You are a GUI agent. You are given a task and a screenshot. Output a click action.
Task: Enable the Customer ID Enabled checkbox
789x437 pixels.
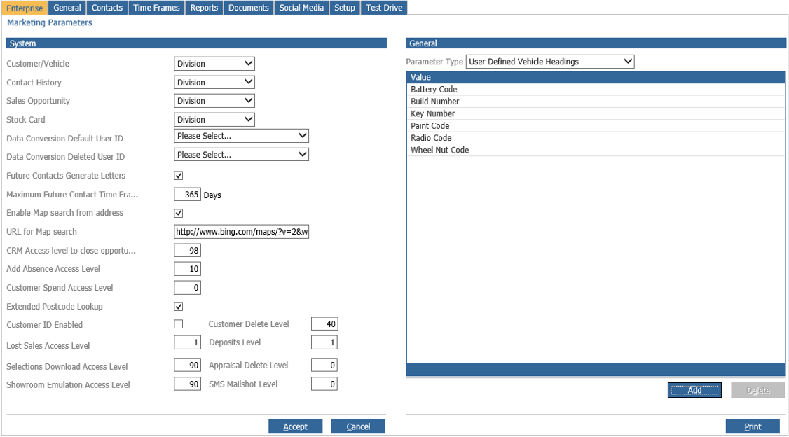point(178,324)
